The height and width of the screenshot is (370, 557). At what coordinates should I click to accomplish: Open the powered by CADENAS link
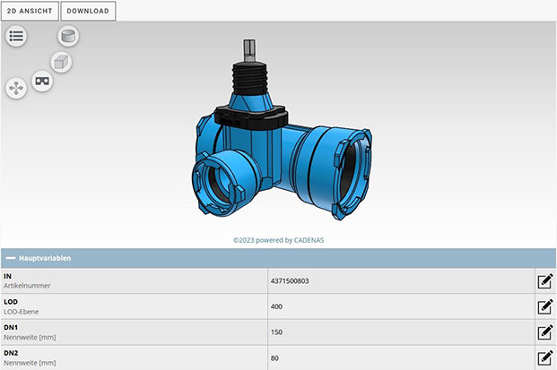coord(278,240)
